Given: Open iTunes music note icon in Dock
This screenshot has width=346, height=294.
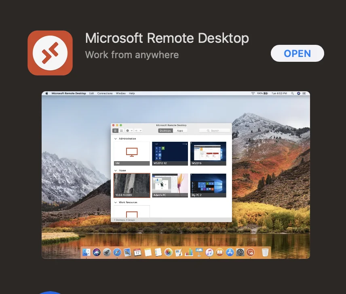Looking at the screenshot, I should coord(209,252).
